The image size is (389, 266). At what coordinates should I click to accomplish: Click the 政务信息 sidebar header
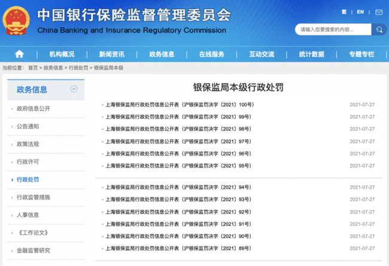(46, 90)
